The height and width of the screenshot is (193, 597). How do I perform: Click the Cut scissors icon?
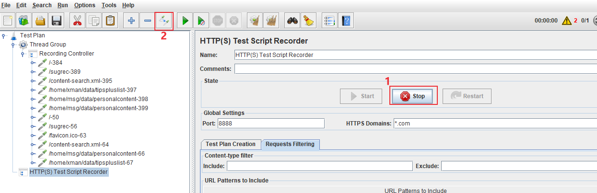[x=78, y=21]
